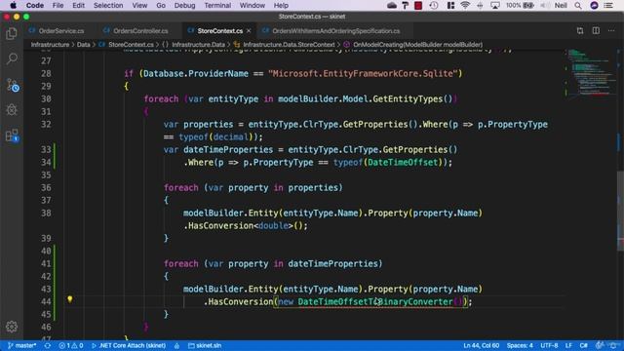
Task: Open the Help menu
Action: [281, 5]
